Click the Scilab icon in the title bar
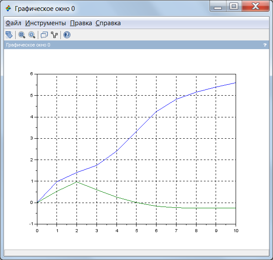 8,8
